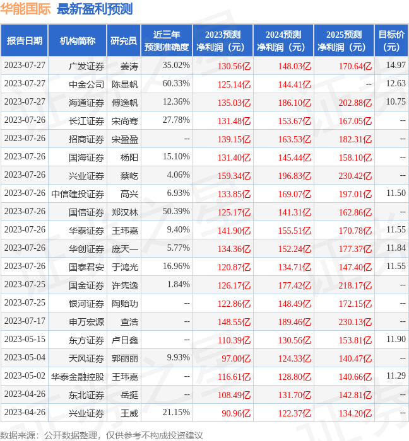Click researcher name 郑汉林
409x441 pixels.
pyautogui.click(x=125, y=213)
